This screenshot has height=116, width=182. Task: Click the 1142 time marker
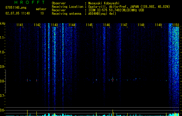coord(37,25)
